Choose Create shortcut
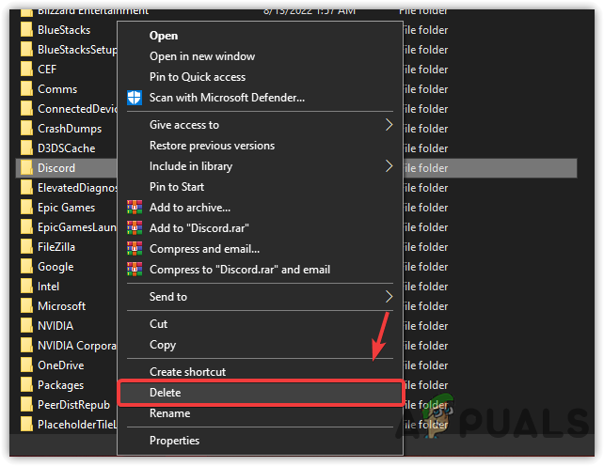Screen dimensions: 604x466 click(x=187, y=372)
